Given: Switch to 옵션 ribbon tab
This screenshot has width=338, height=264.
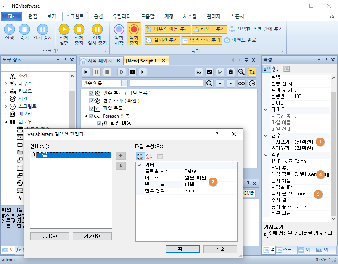Looking at the screenshot, I should [x=98, y=16].
